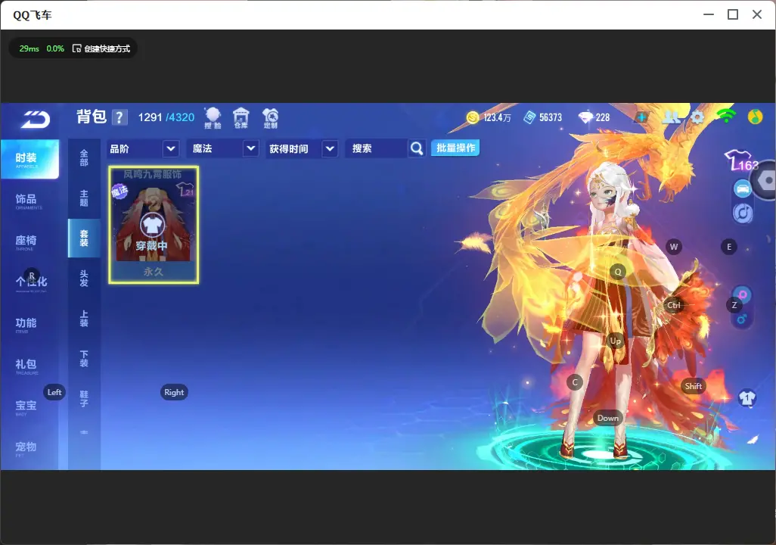
Task: Open the yellow QQ Music icon
Action: (x=756, y=117)
